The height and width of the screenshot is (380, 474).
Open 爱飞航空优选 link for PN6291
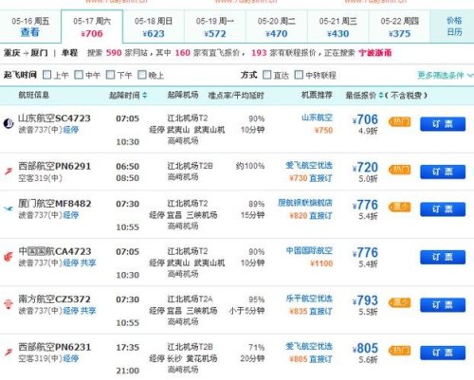coord(309,165)
